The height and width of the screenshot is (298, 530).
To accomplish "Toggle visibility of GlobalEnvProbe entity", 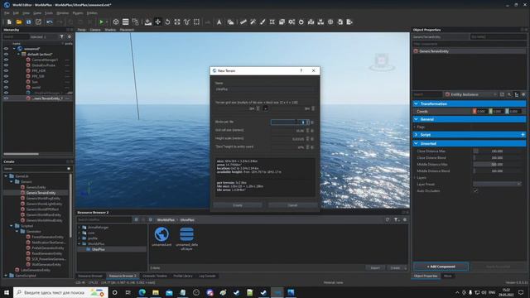I will point(6,65).
